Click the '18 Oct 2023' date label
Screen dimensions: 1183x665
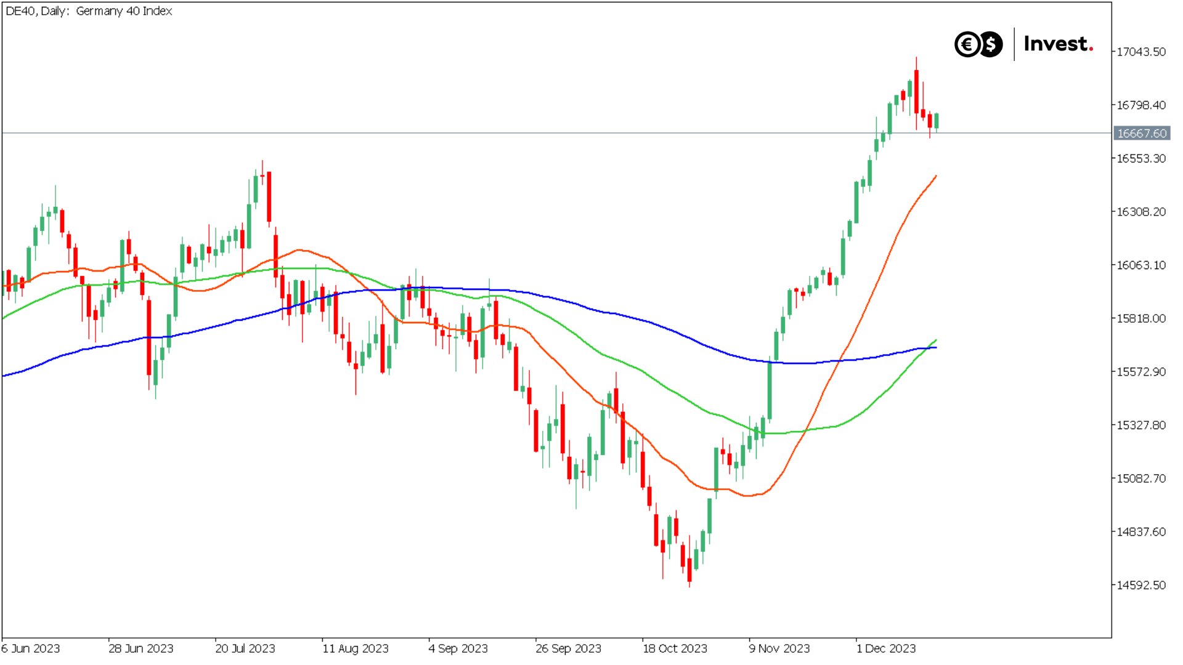(x=675, y=648)
